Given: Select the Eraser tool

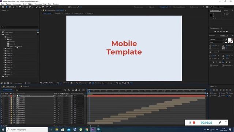Looking at the screenshot, I should 43,7.
